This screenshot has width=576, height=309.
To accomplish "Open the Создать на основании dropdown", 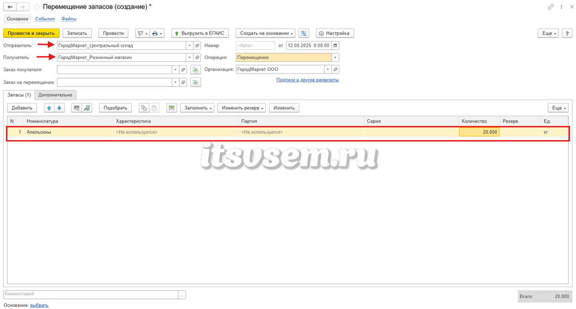I will point(265,33).
